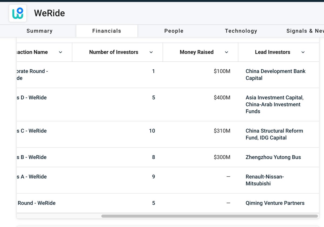This screenshot has height=227, width=324.
Task: Go to Signals & News tab
Action: (305, 31)
